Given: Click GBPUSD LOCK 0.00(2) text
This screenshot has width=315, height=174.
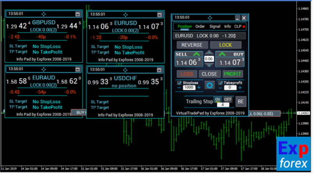Looking at the screenshot, I should tap(43, 30).
